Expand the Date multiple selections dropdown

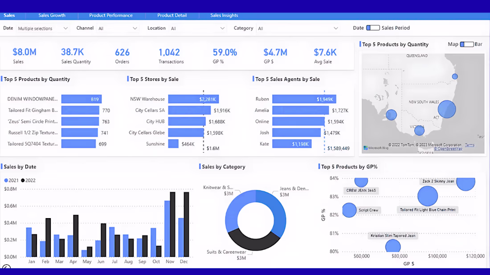click(43, 28)
